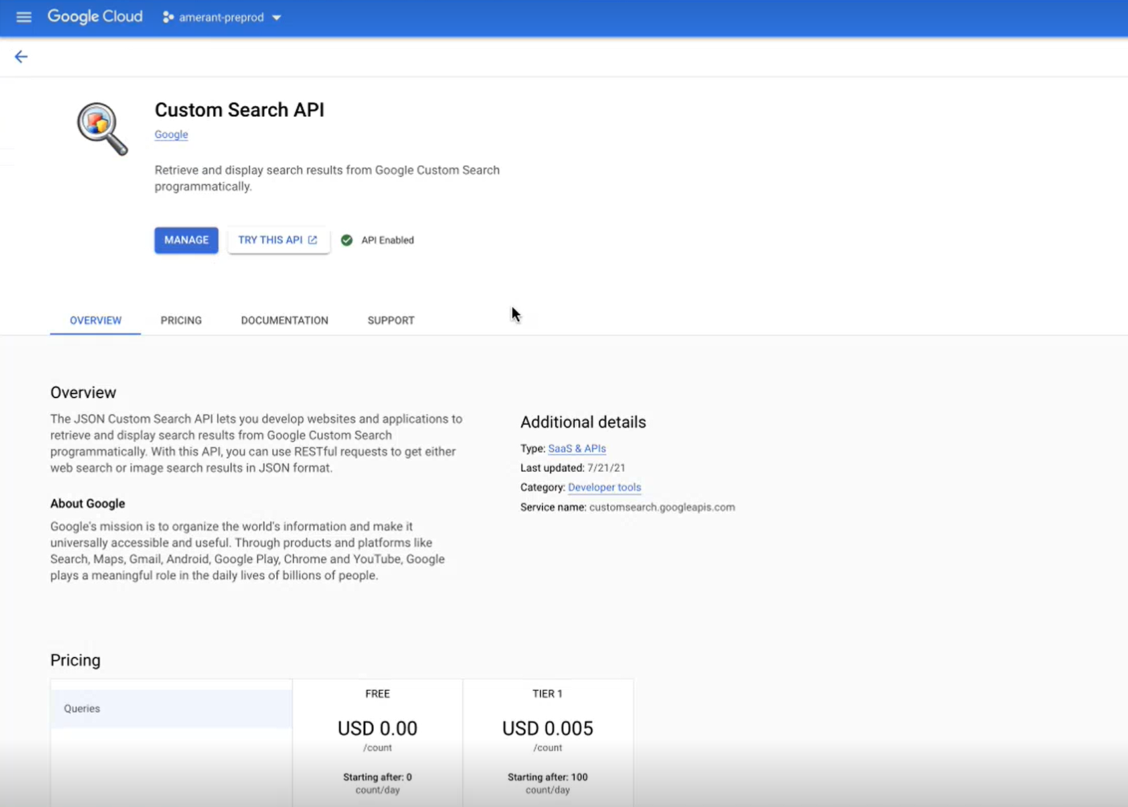This screenshot has width=1128, height=807.
Task: Open the SaaS & APIs type link
Action: (x=577, y=449)
